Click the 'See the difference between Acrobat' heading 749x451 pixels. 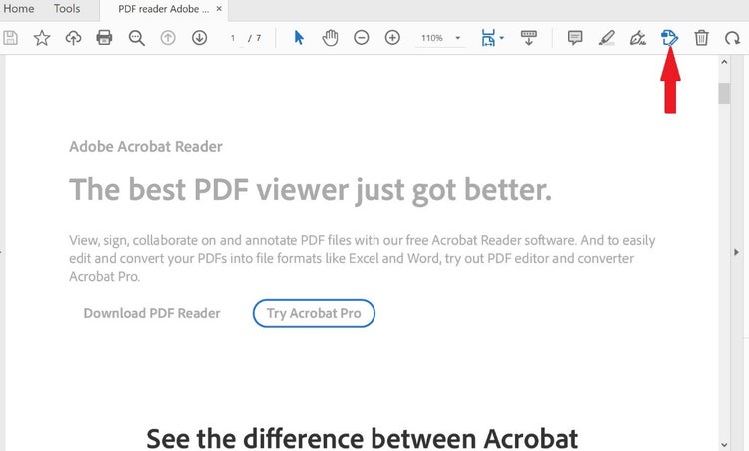363,438
